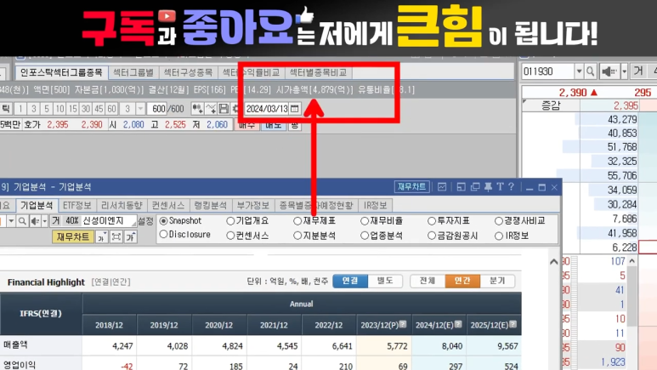
Task: Click the 거 button left of 40%
Action: (56, 220)
